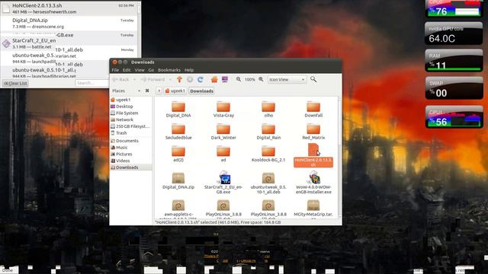The width and height of the screenshot is (488, 274).
Task: Open Digital_DNA folder
Action: (178, 110)
